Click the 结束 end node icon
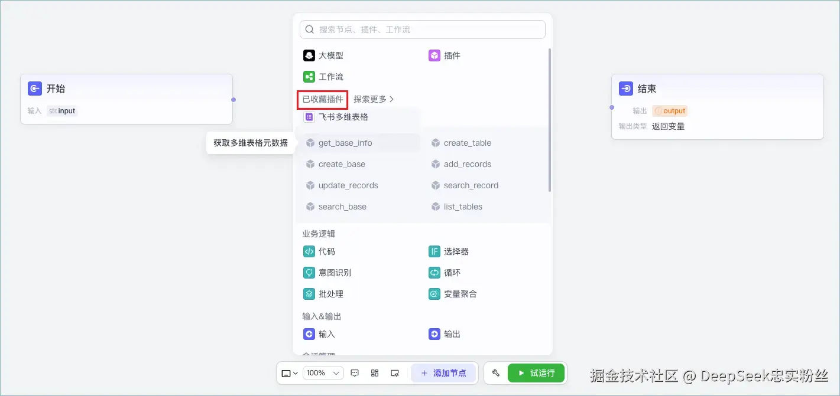 coord(626,89)
